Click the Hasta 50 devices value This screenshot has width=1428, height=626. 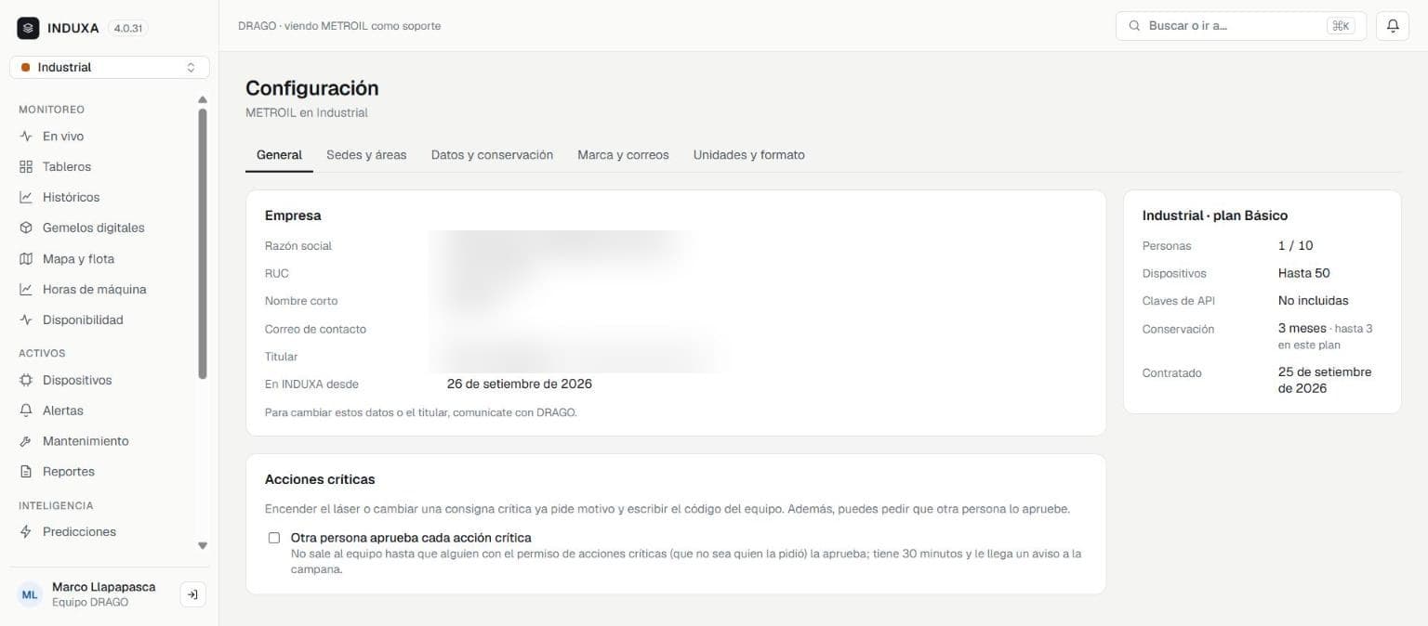(x=1304, y=274)
